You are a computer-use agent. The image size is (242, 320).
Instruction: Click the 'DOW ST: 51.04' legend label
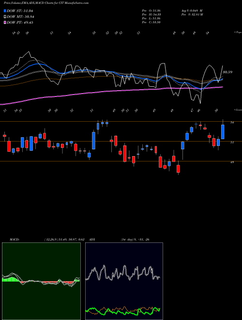[20, 11]
